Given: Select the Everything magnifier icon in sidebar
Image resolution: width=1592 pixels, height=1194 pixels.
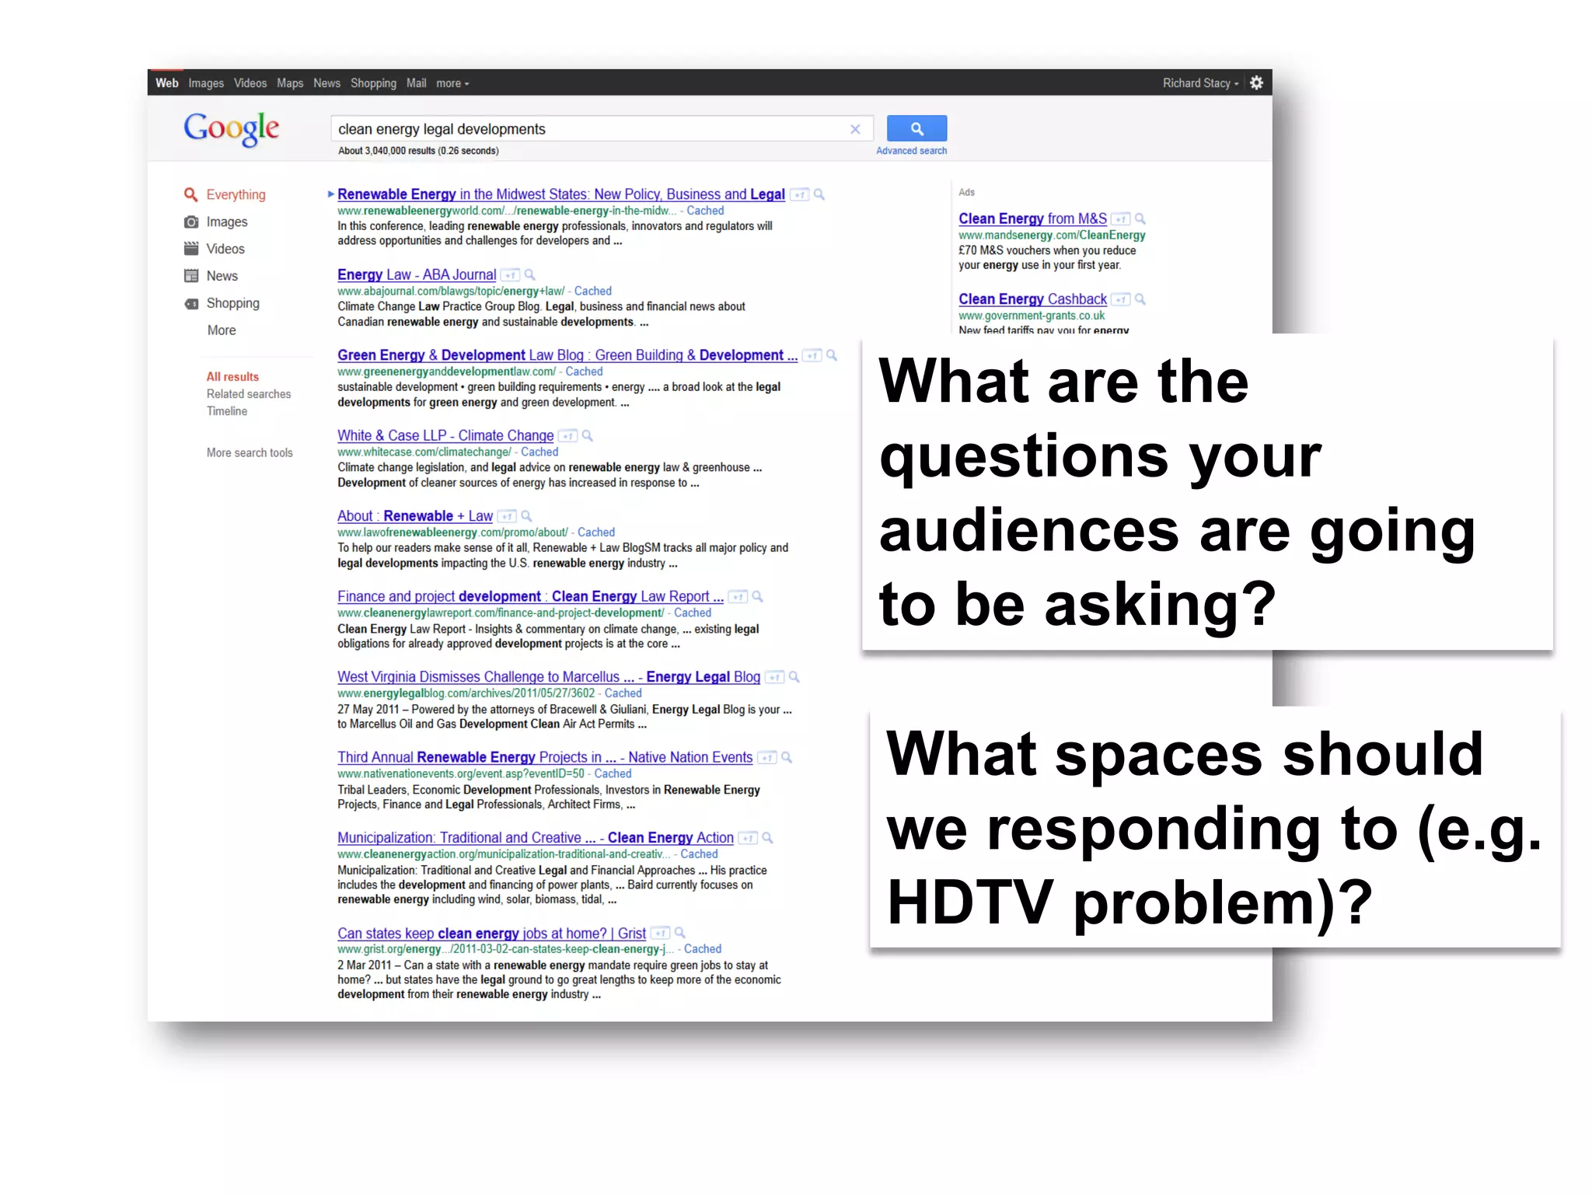Looking at the screenshot, I should point(190,194).
